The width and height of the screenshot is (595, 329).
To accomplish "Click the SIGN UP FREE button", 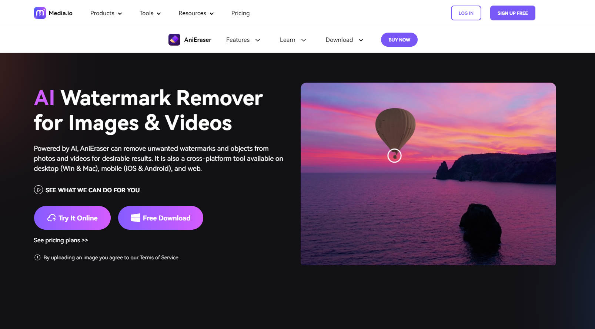I will coord(512,13).
